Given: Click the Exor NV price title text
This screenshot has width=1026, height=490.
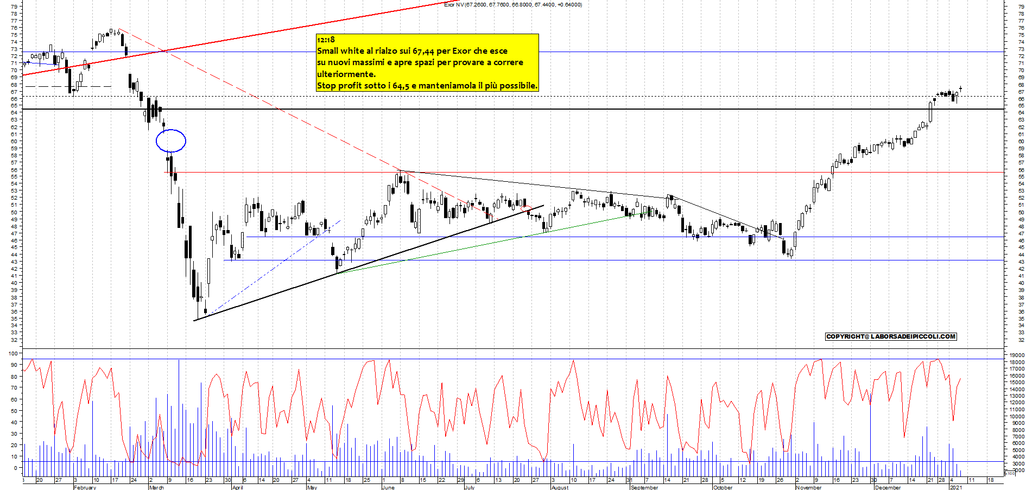Looking at the screenshot, I should point(513,4).
